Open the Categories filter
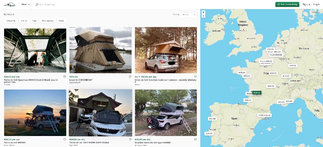 click(11, 21)
